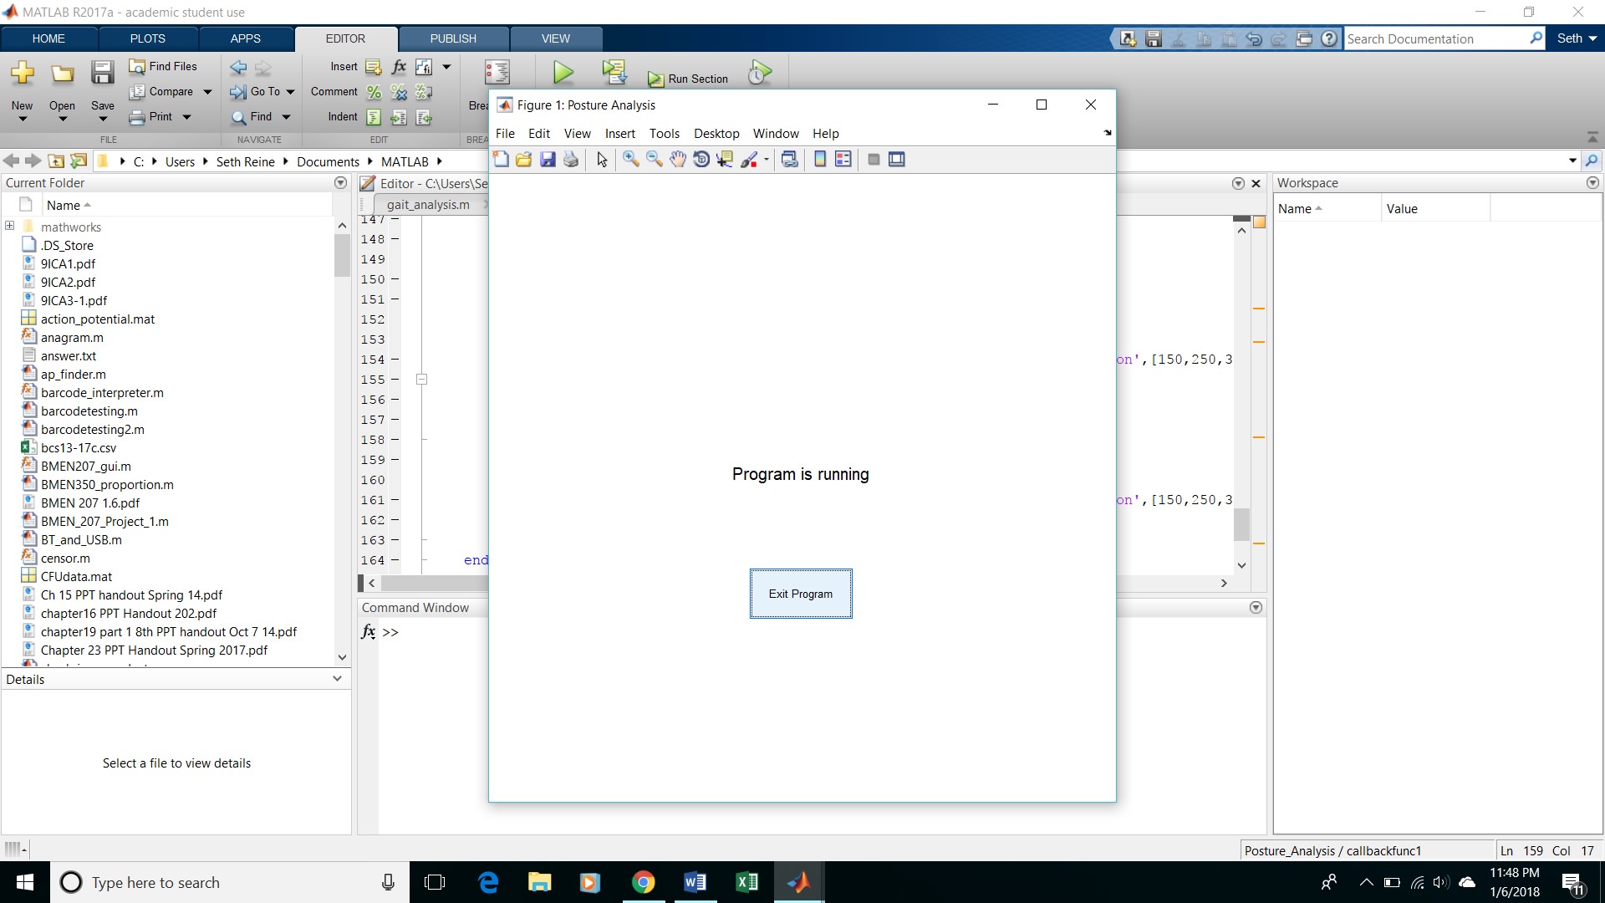Click the green Run button in Editor ribbon
Viewport: 1605px width, 903px height.
(x=563, y=73)
